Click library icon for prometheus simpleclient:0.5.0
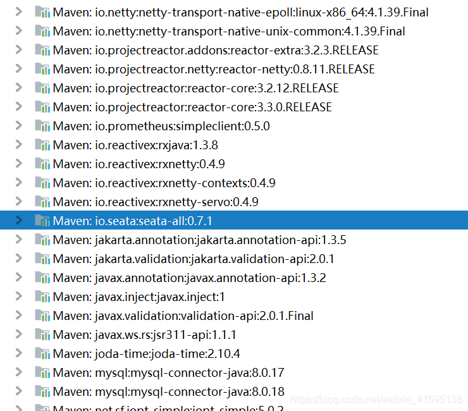 42,126
